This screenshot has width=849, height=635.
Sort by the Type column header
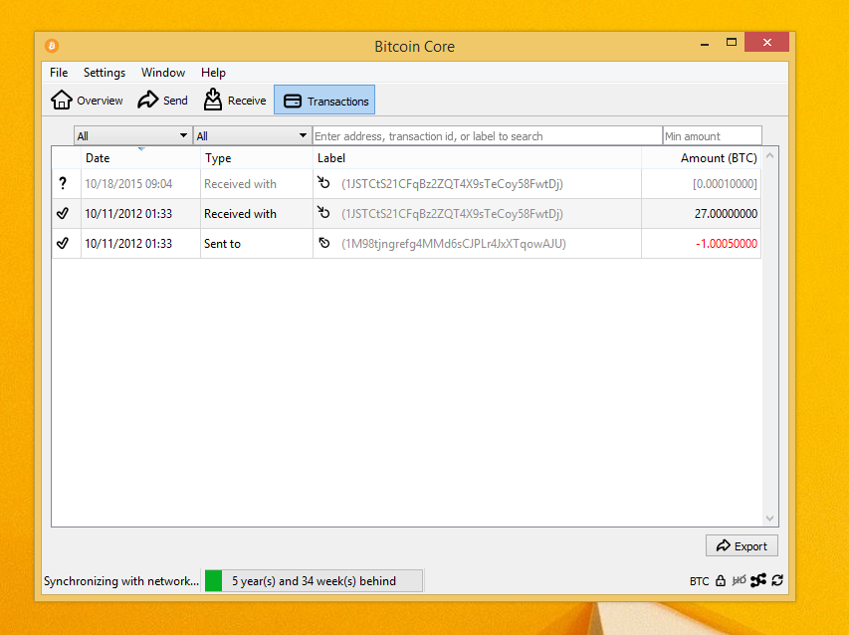point(257,158)
